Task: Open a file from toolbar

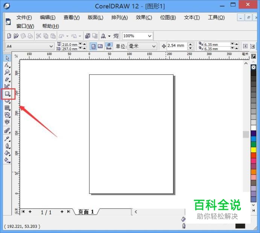Action: (16, 36)
